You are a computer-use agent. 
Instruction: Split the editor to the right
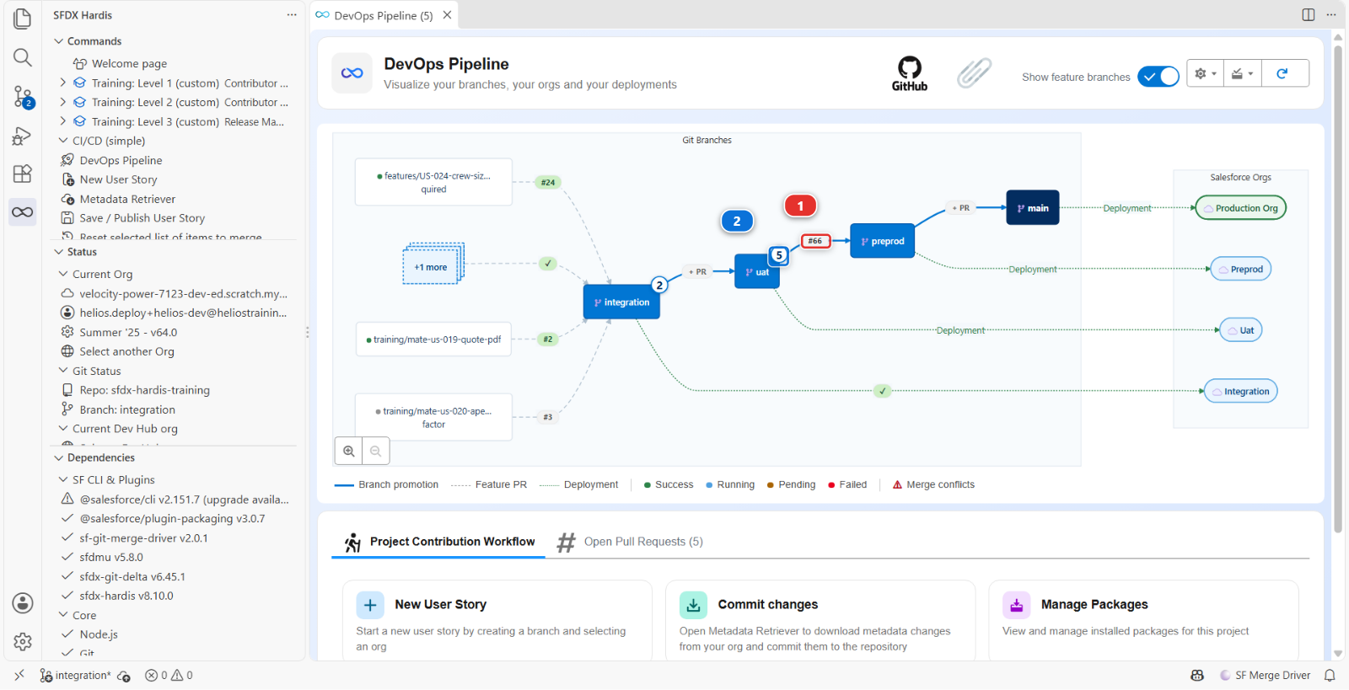coord(1309,14)
